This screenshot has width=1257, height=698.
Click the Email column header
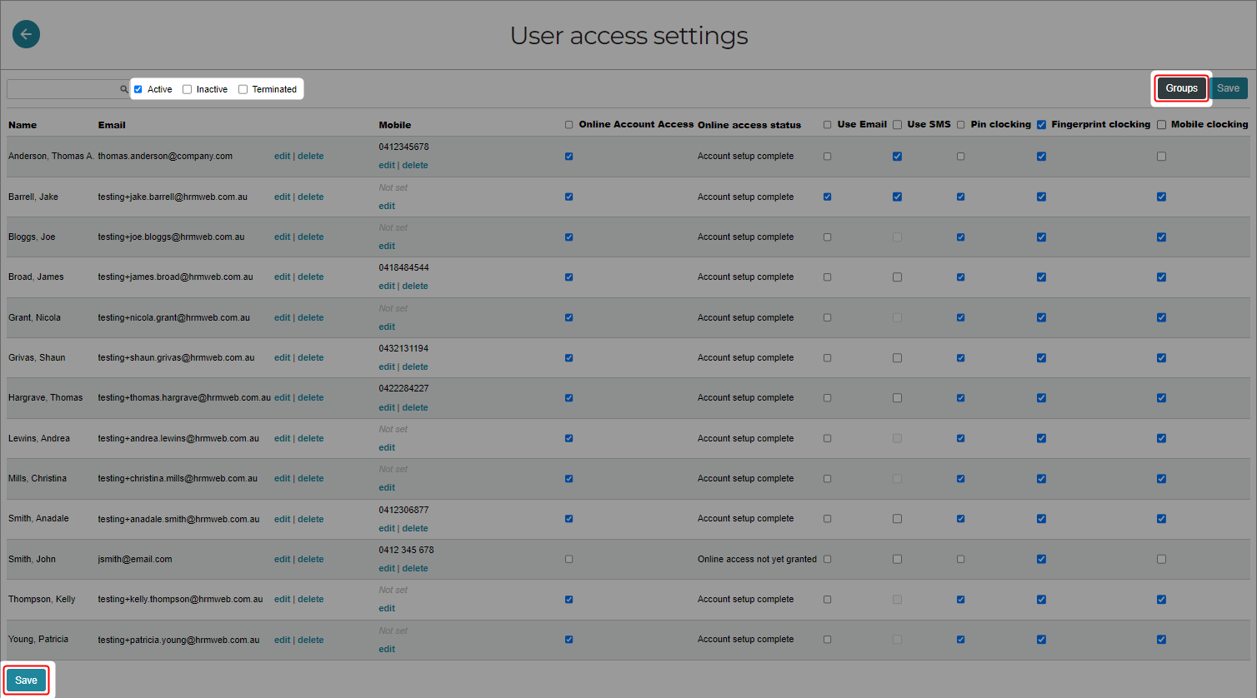pos(112,125)
